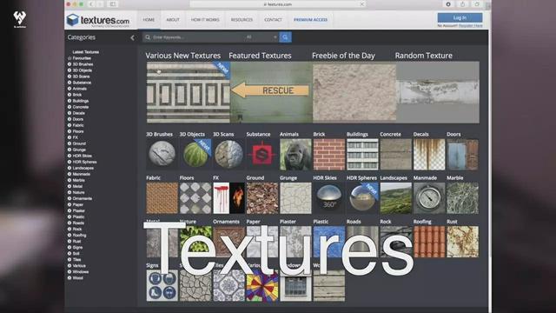Open the Concrete thumbnail in grid
The width and height of the screenshot is (556, 313).
pos(396,155)
